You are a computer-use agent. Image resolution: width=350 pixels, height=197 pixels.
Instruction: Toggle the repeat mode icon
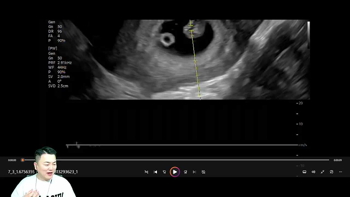coord(203,172)
